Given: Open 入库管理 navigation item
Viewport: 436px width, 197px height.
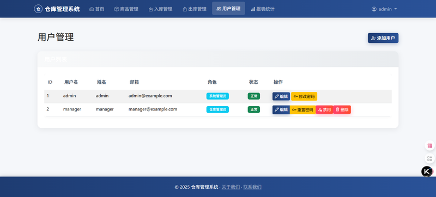Looking at the screenshot, I should pyautogui.click(x=160, y=9).
